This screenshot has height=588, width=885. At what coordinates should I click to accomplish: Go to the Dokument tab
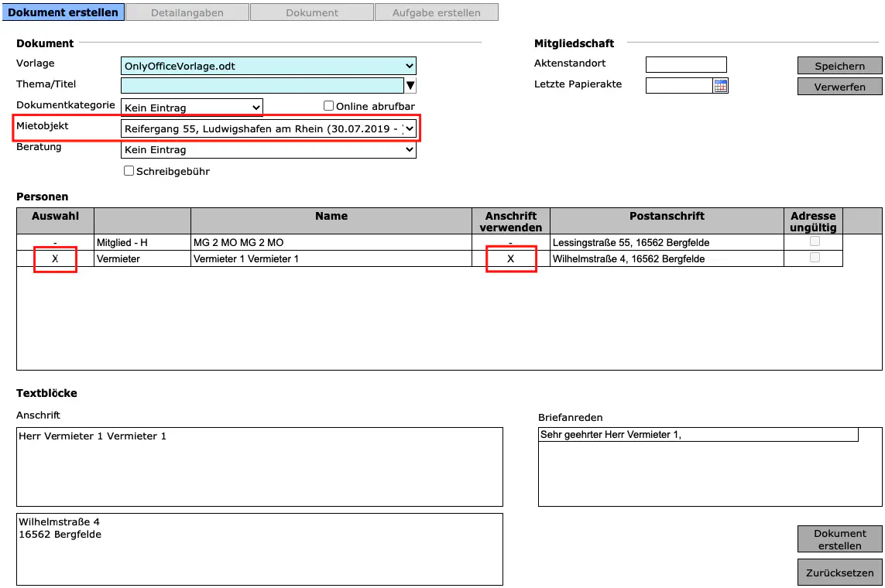pyautogui.click(x=312, y=12)
